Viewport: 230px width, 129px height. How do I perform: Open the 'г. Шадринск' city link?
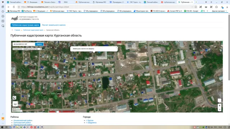click(x=91, y=123)
